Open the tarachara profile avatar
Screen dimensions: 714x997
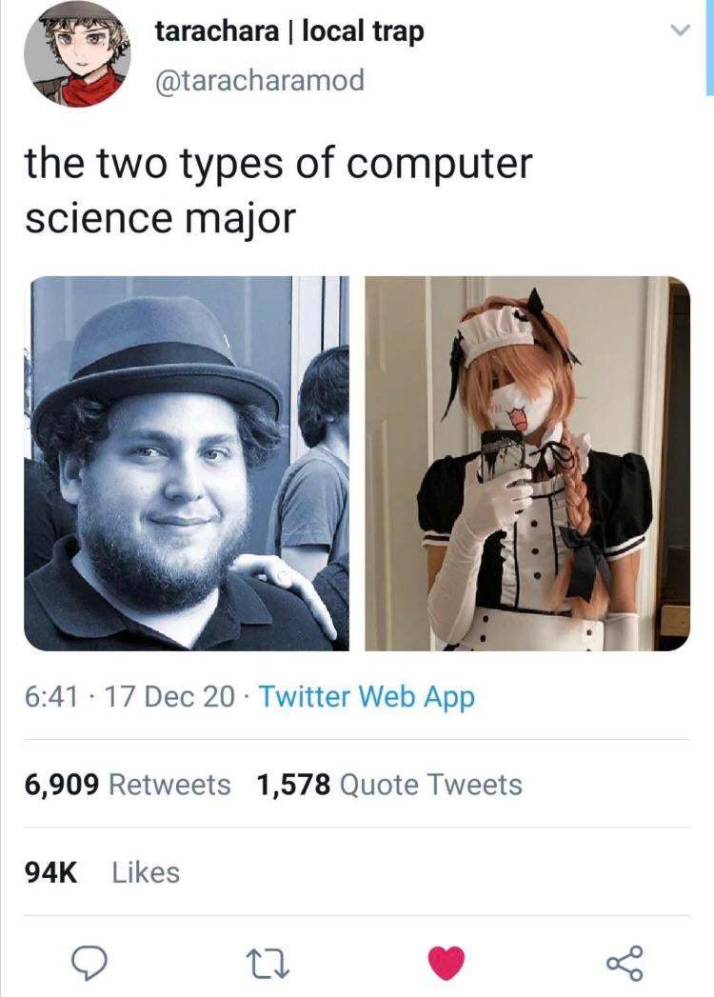click(77, 53)
